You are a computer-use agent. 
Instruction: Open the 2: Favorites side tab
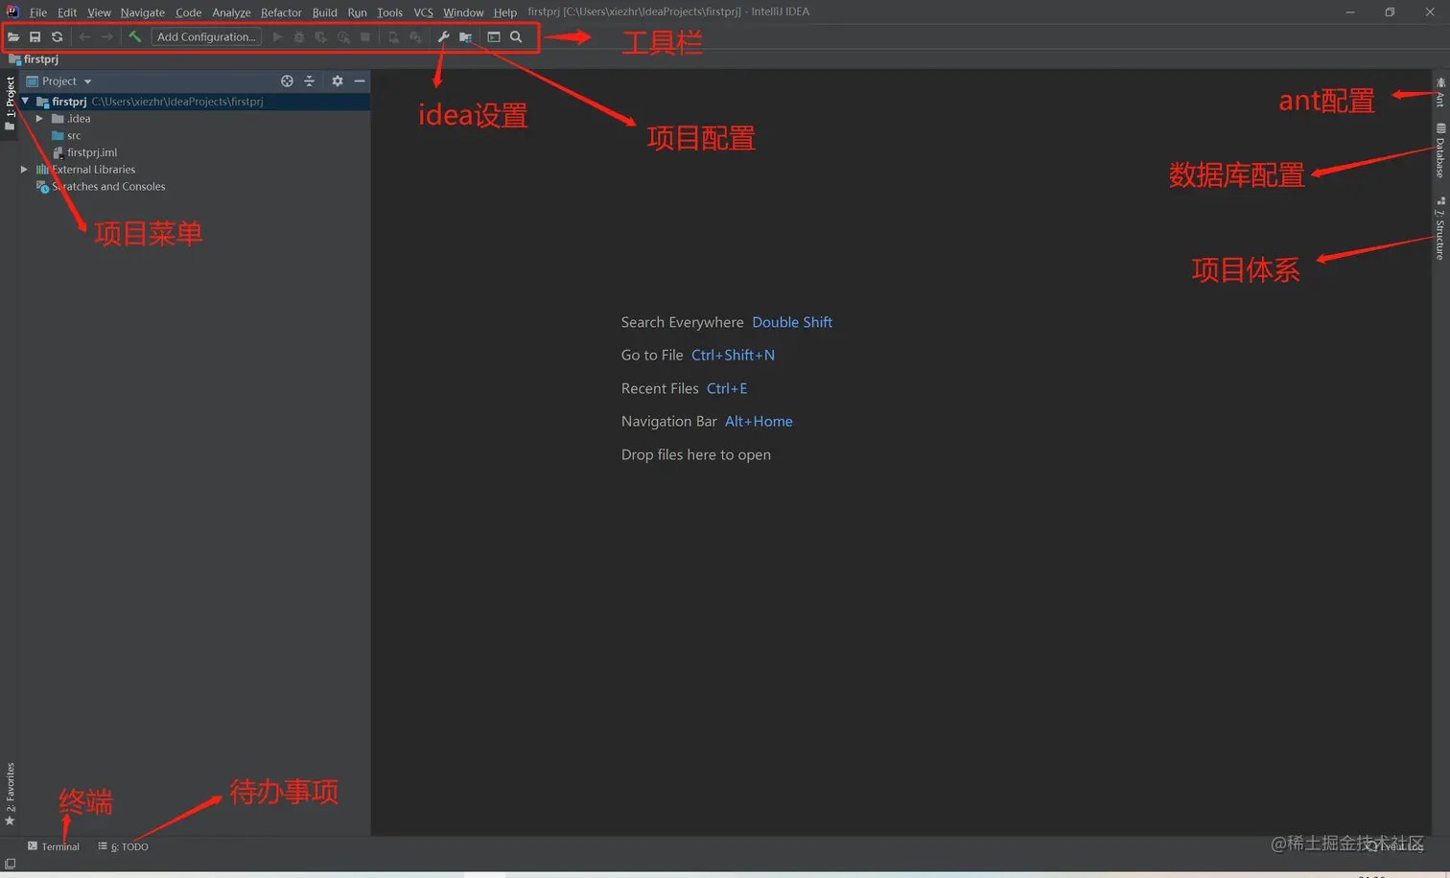(x=10, y=794)
